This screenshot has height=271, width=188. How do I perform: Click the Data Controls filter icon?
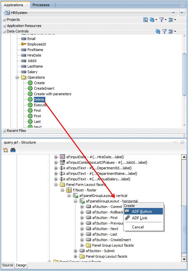click(x=164, y=31)
